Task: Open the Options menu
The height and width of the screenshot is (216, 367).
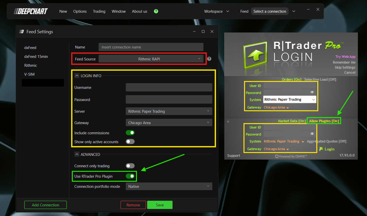Action: pyautogui.click(x=80, y=11)
